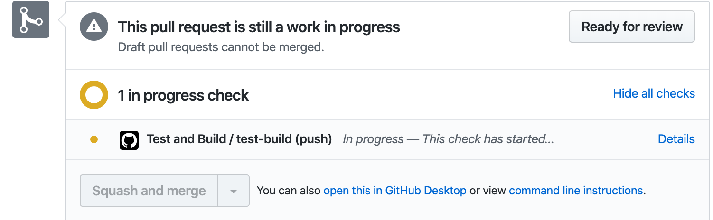
Task: Click the "You can also" text
Action: 289,191
